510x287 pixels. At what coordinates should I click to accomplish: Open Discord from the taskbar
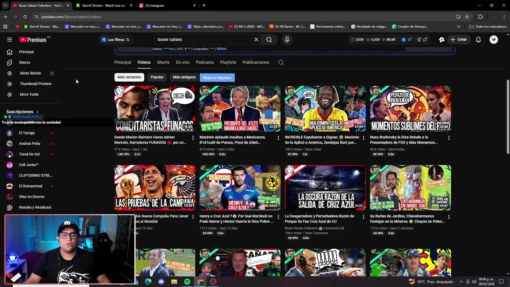click(161, 282)
